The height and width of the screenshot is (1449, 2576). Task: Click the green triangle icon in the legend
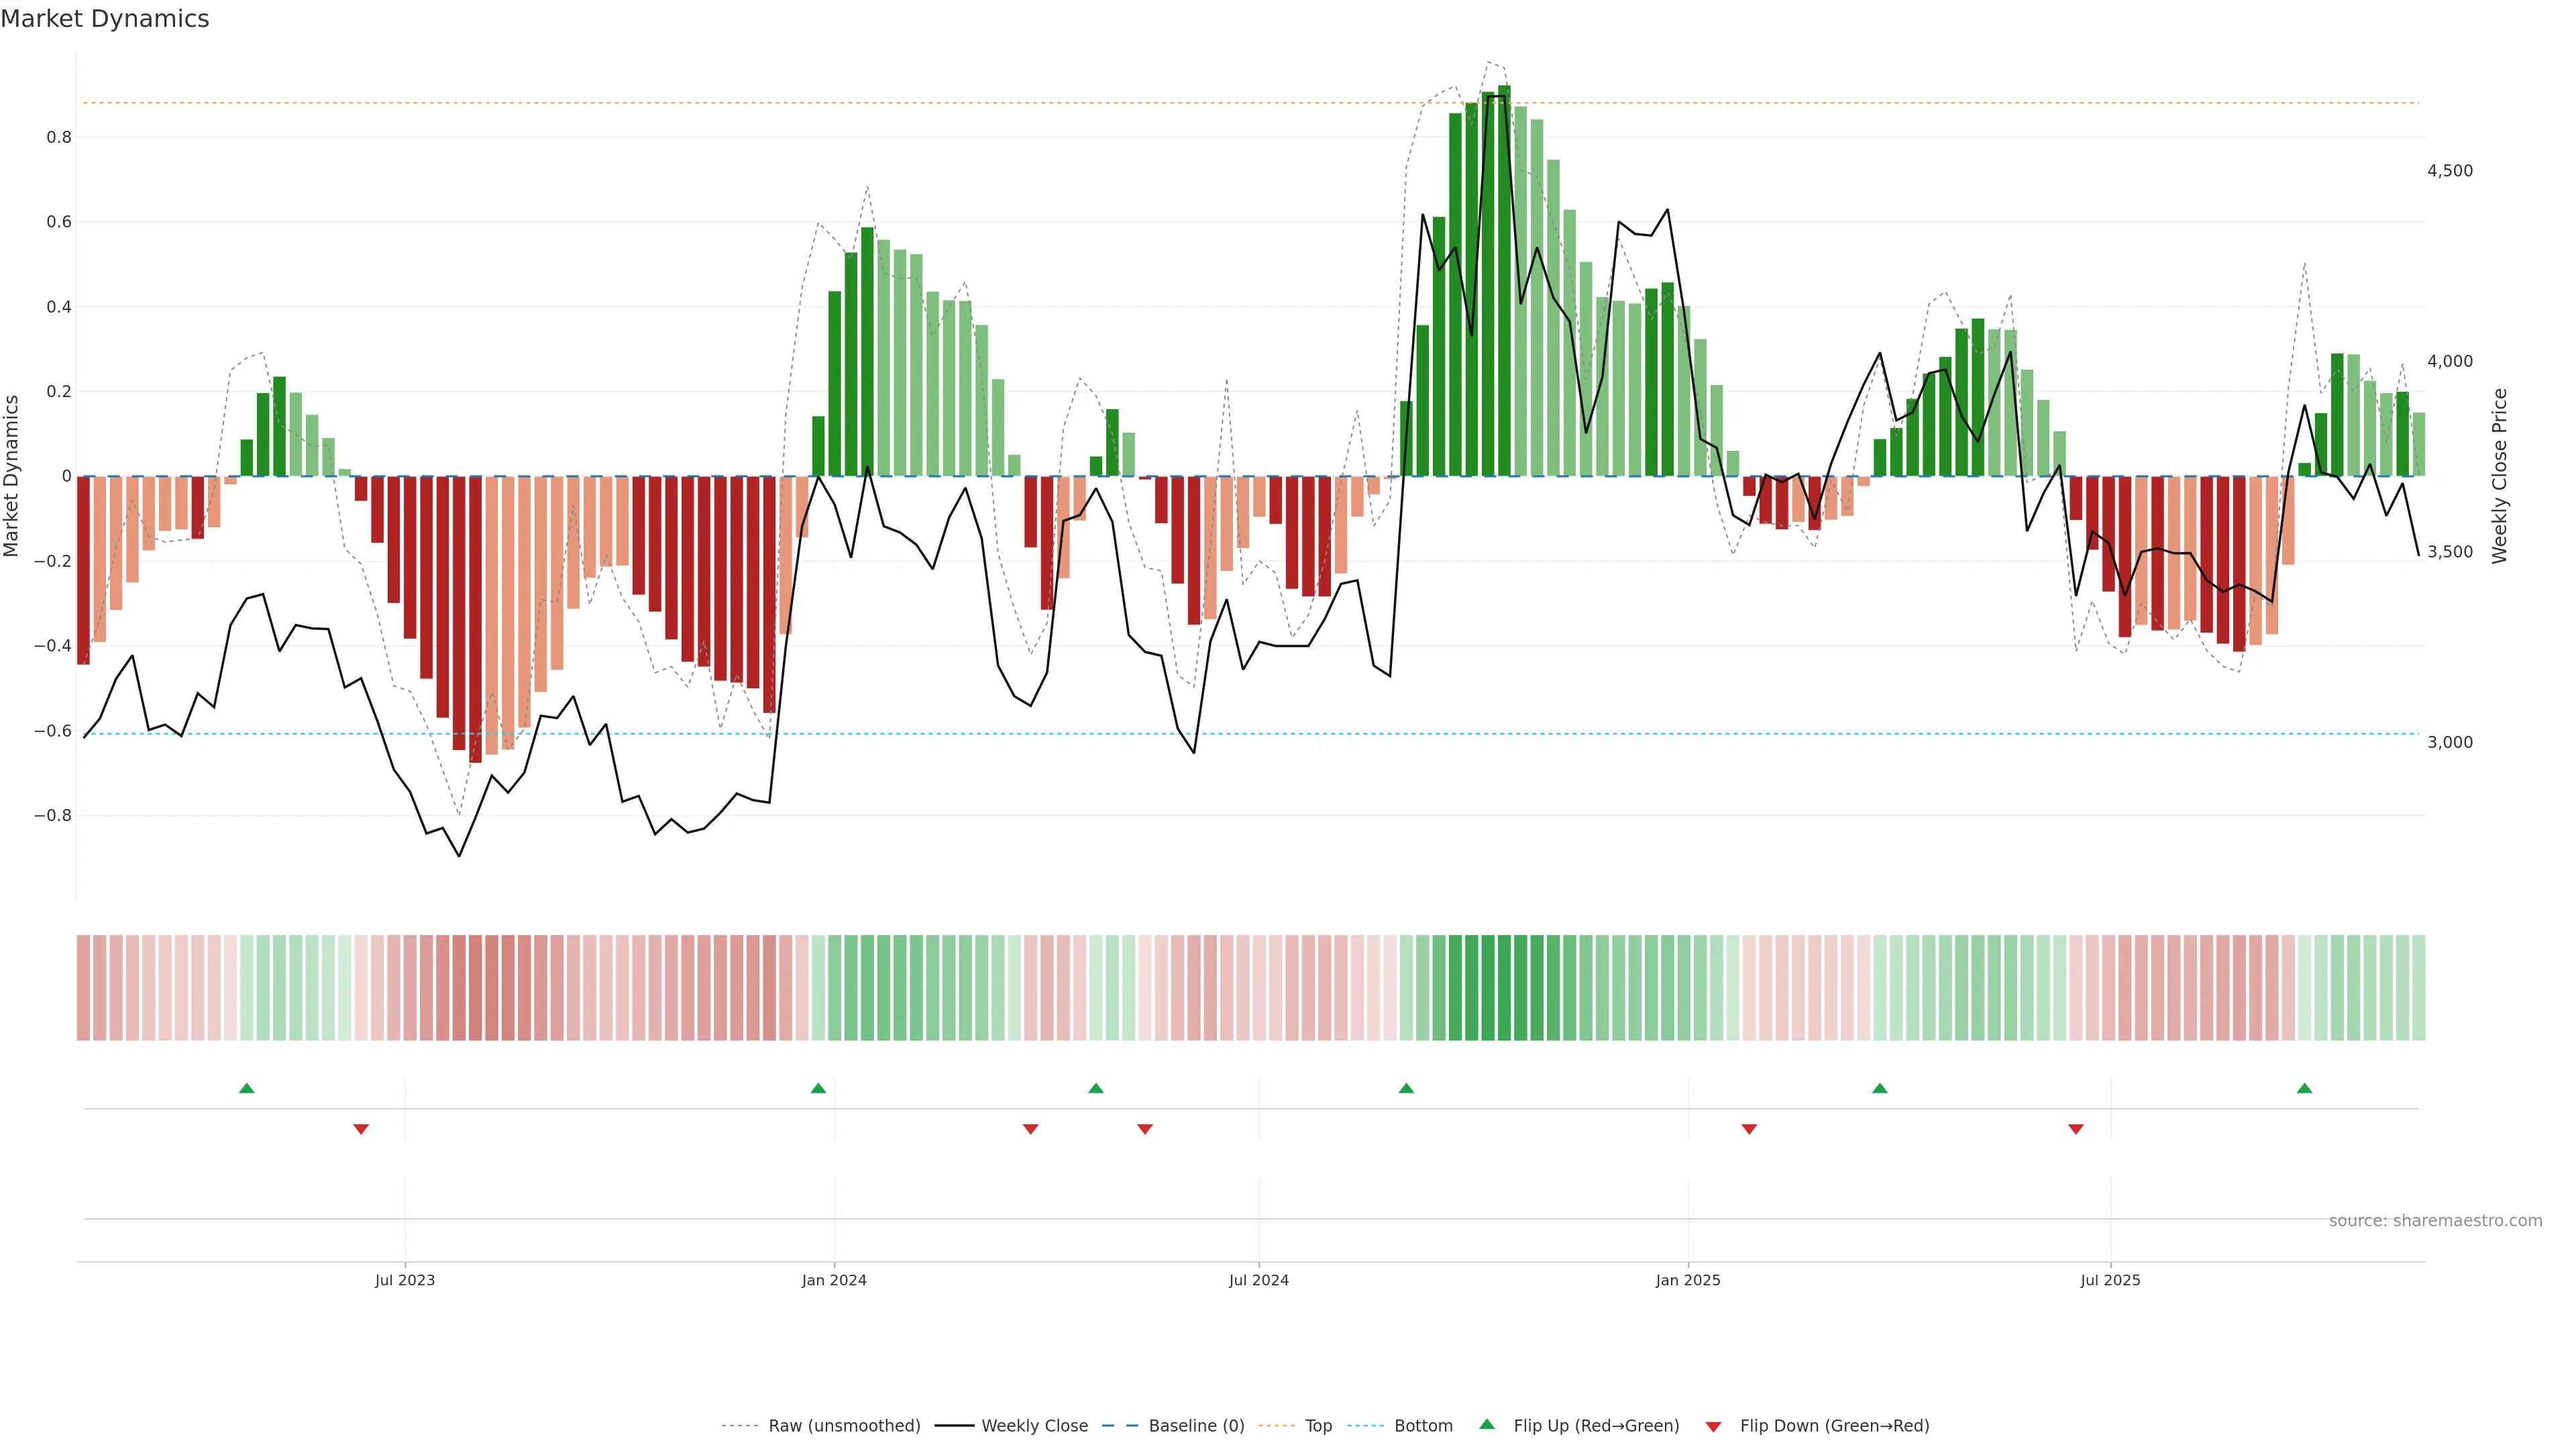(x=1487, y=1424)
